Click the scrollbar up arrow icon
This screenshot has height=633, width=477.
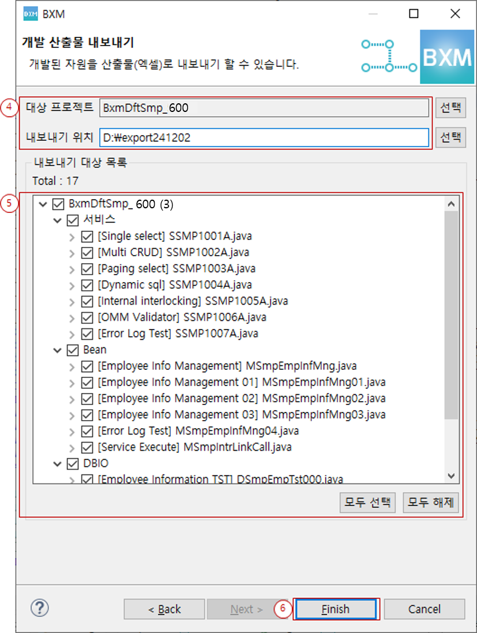click(x=452, y=203)
